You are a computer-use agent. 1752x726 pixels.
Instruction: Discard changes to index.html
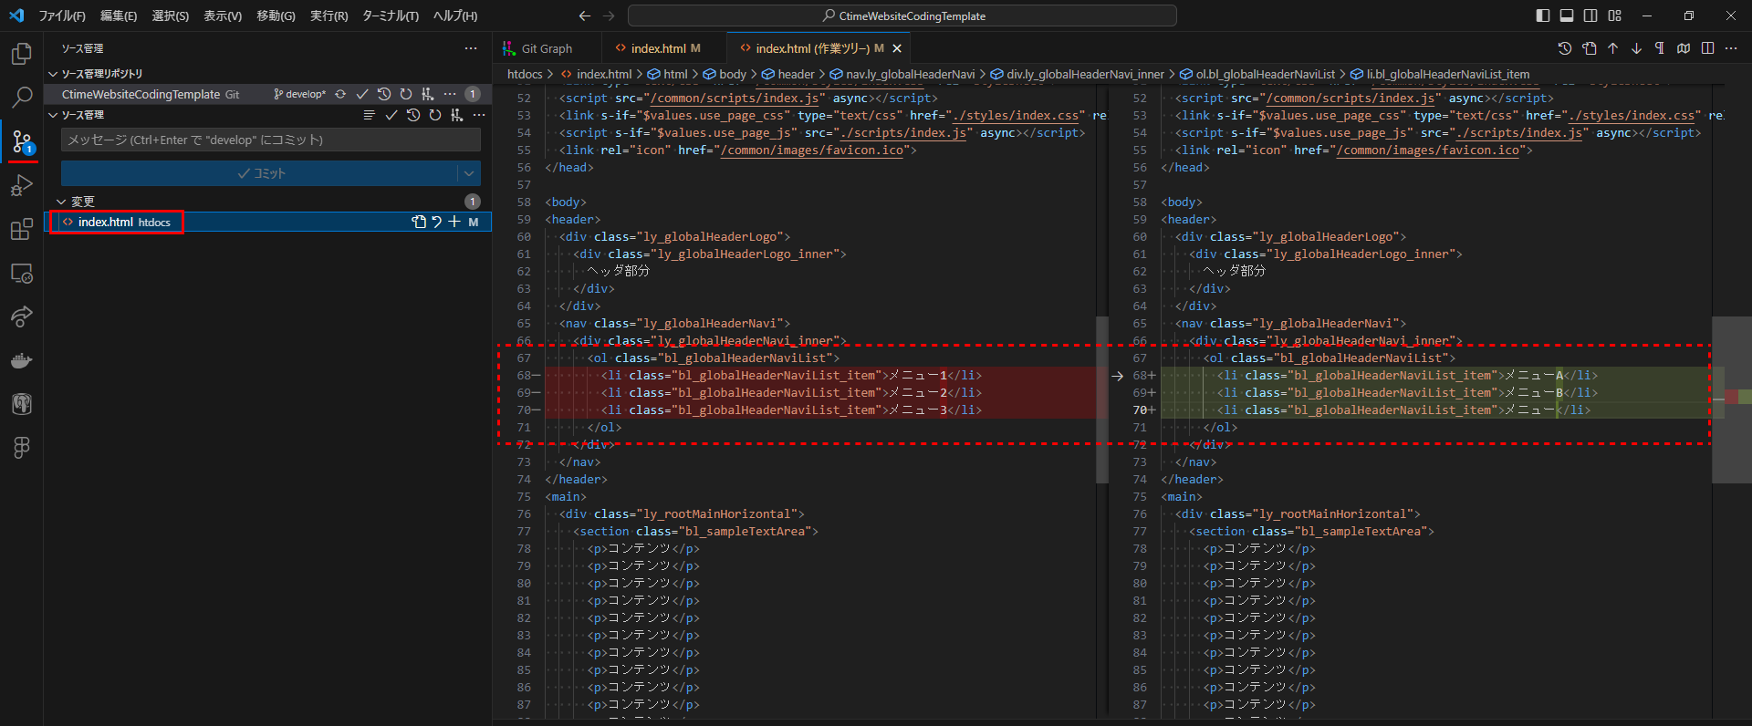[436, 222]
